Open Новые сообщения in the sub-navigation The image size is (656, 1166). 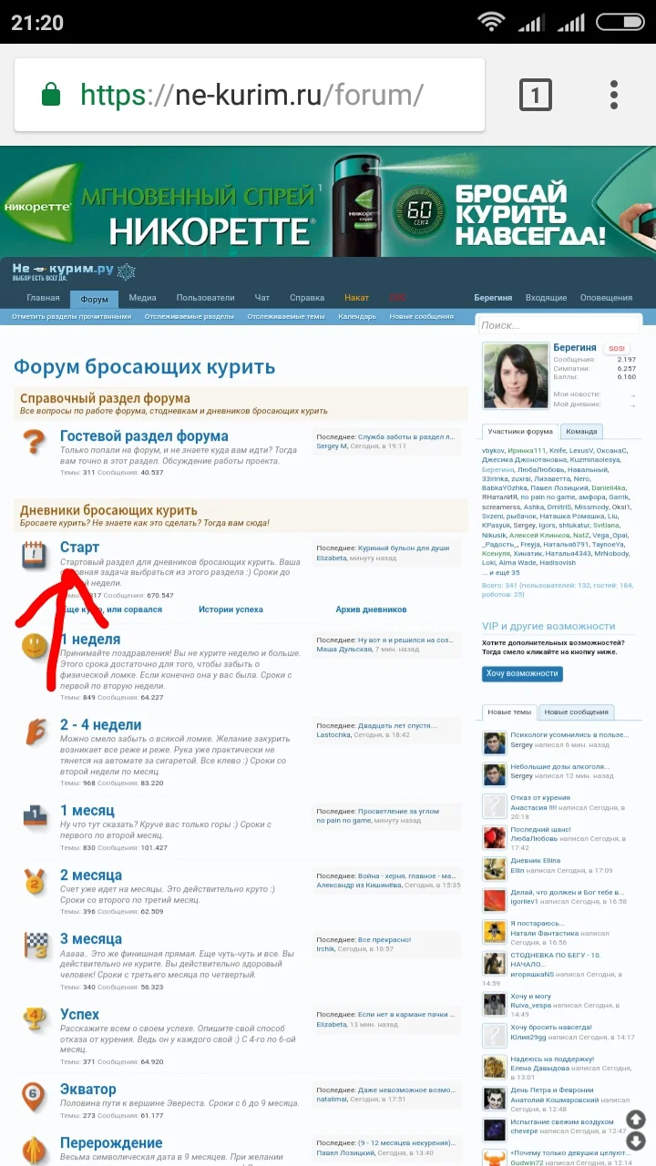point(421,317)
